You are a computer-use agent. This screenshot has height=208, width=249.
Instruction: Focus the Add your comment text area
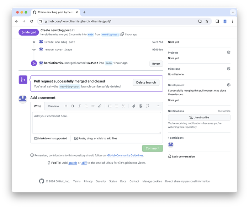(x=96, y=123)
